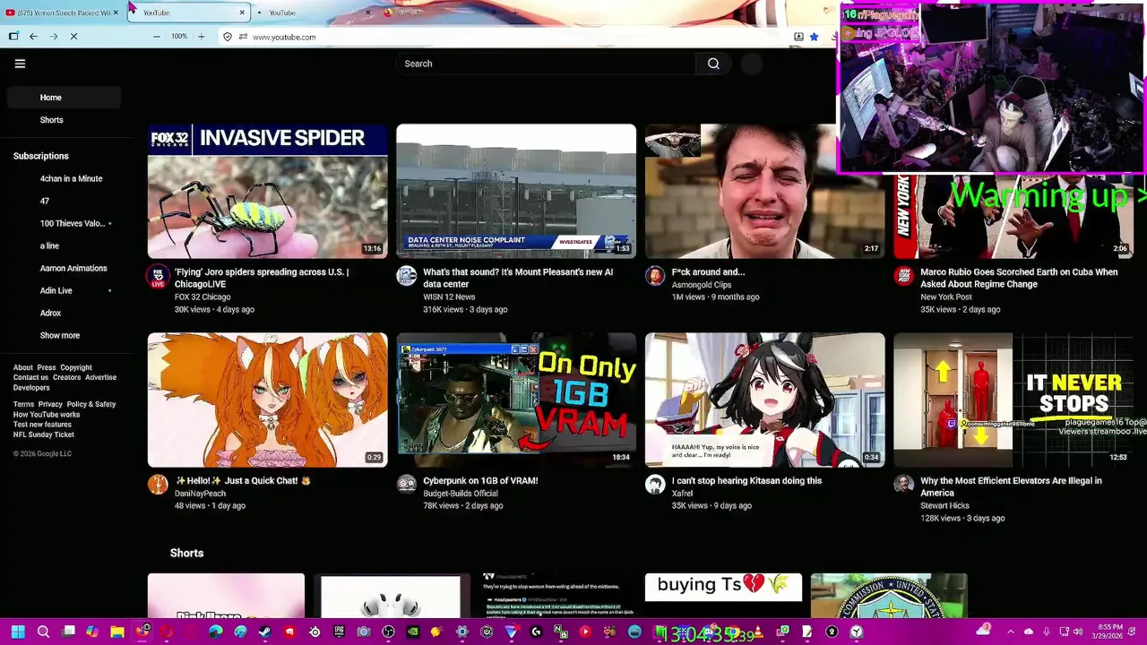Image resolution: width=1147 pixels, height=645 pixels.
Task: Play the Data Center Noise Complaint thumbnail
Action: 516,191
